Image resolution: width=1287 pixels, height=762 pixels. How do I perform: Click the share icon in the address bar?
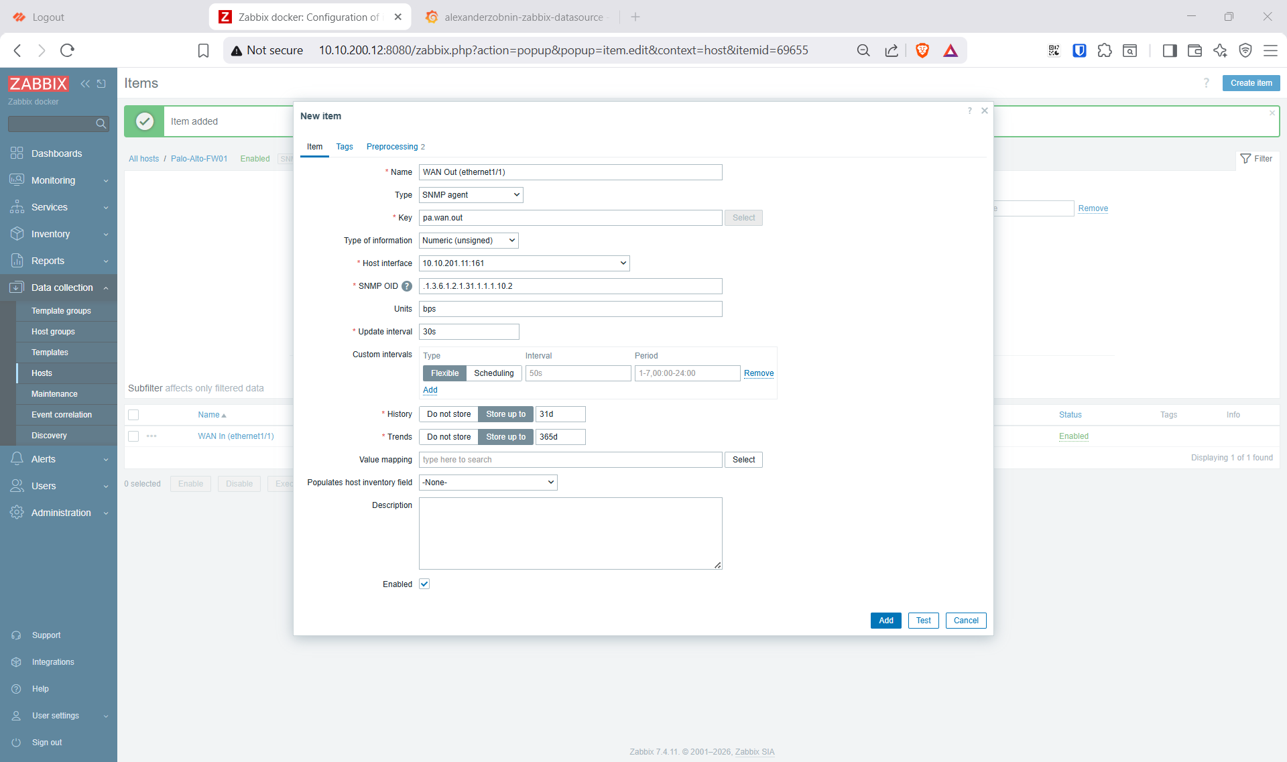click(x=892, y=50)
